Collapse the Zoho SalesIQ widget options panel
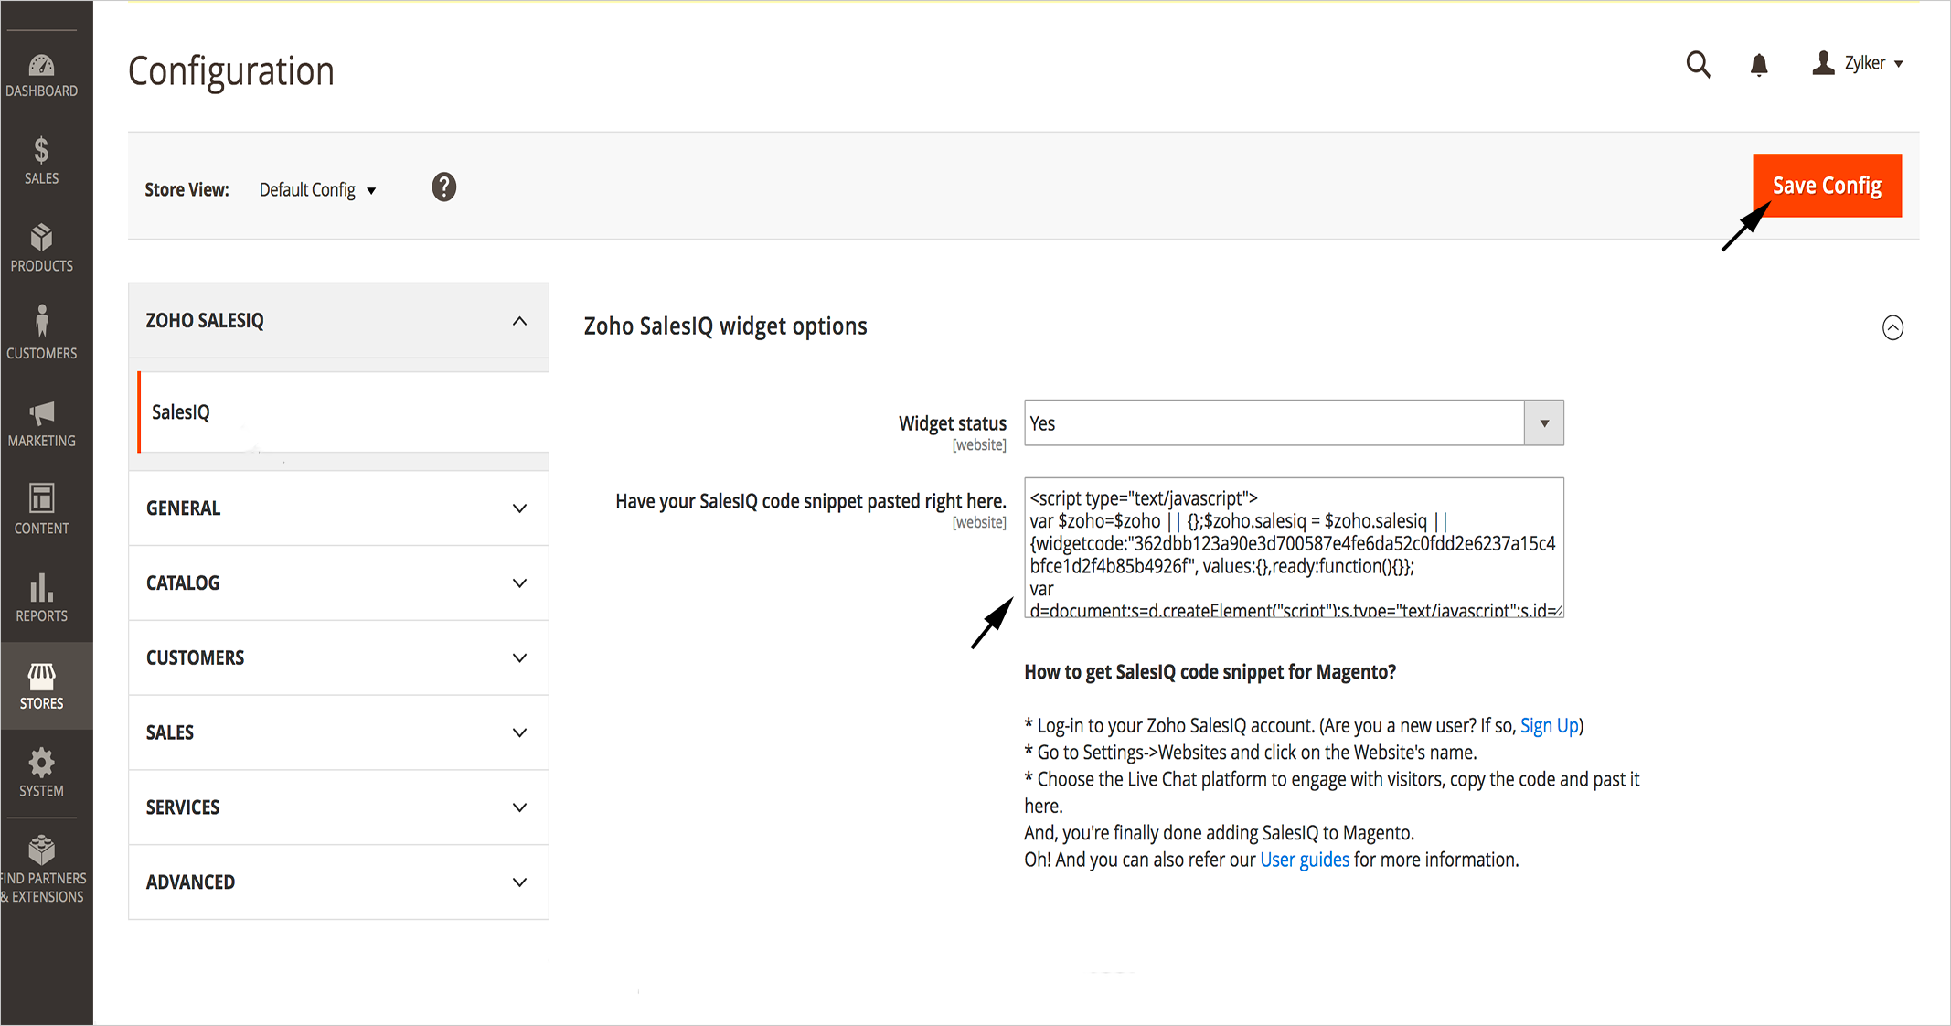Image resolution: width=1951 pixels, height=1026 pixels. click(x=1892, y=327)
